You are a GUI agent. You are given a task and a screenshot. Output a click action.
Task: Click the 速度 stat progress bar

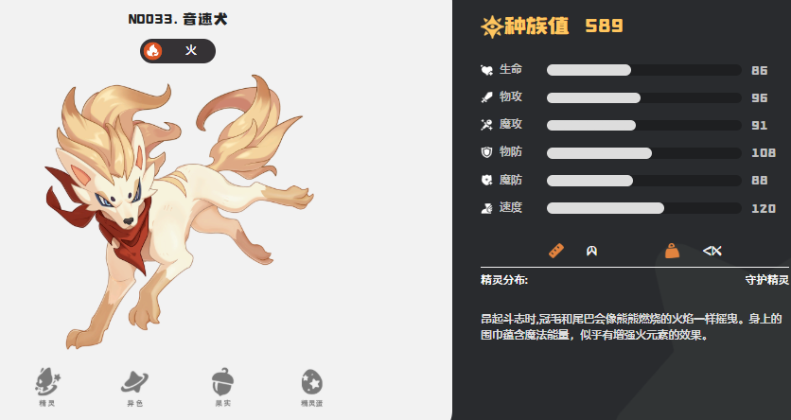click(643, 208)
